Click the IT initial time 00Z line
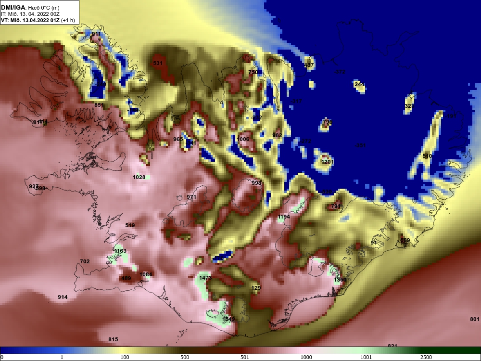Image resolution: width=481 pixels, height=361 pixels. tap(29, 14)
